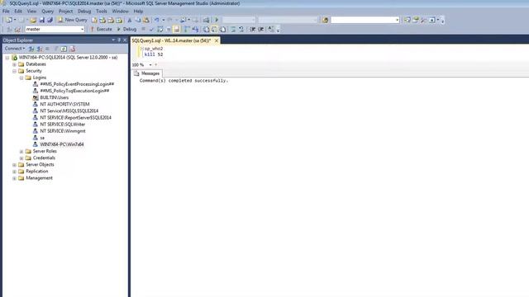This screenshot has width=529, height=297.
Task: Expand the Databases folder
Action: (14, 64)
